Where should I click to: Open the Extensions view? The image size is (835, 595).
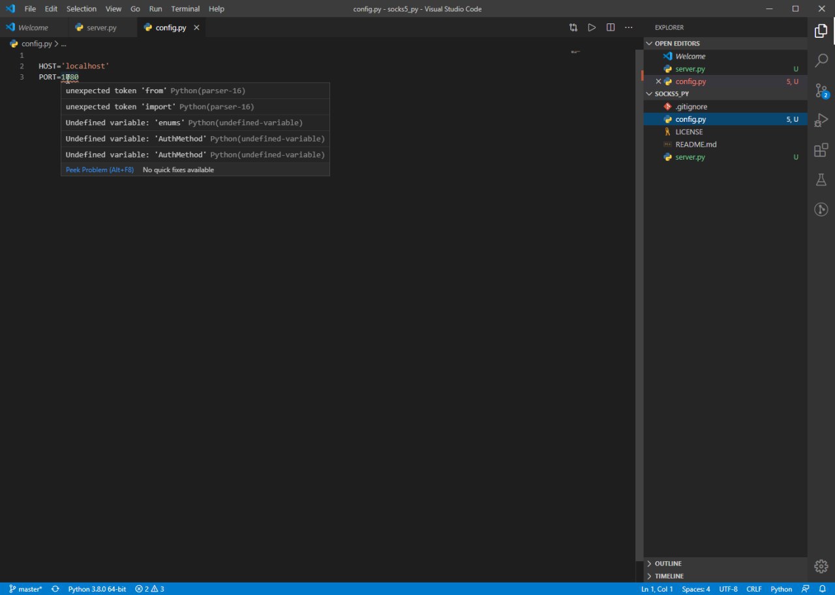coord(821,151)
